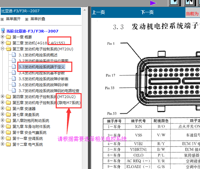200x169 pixels.
Task: Expand the 第四章 (MT20U2) tree node
Action: 2,96
